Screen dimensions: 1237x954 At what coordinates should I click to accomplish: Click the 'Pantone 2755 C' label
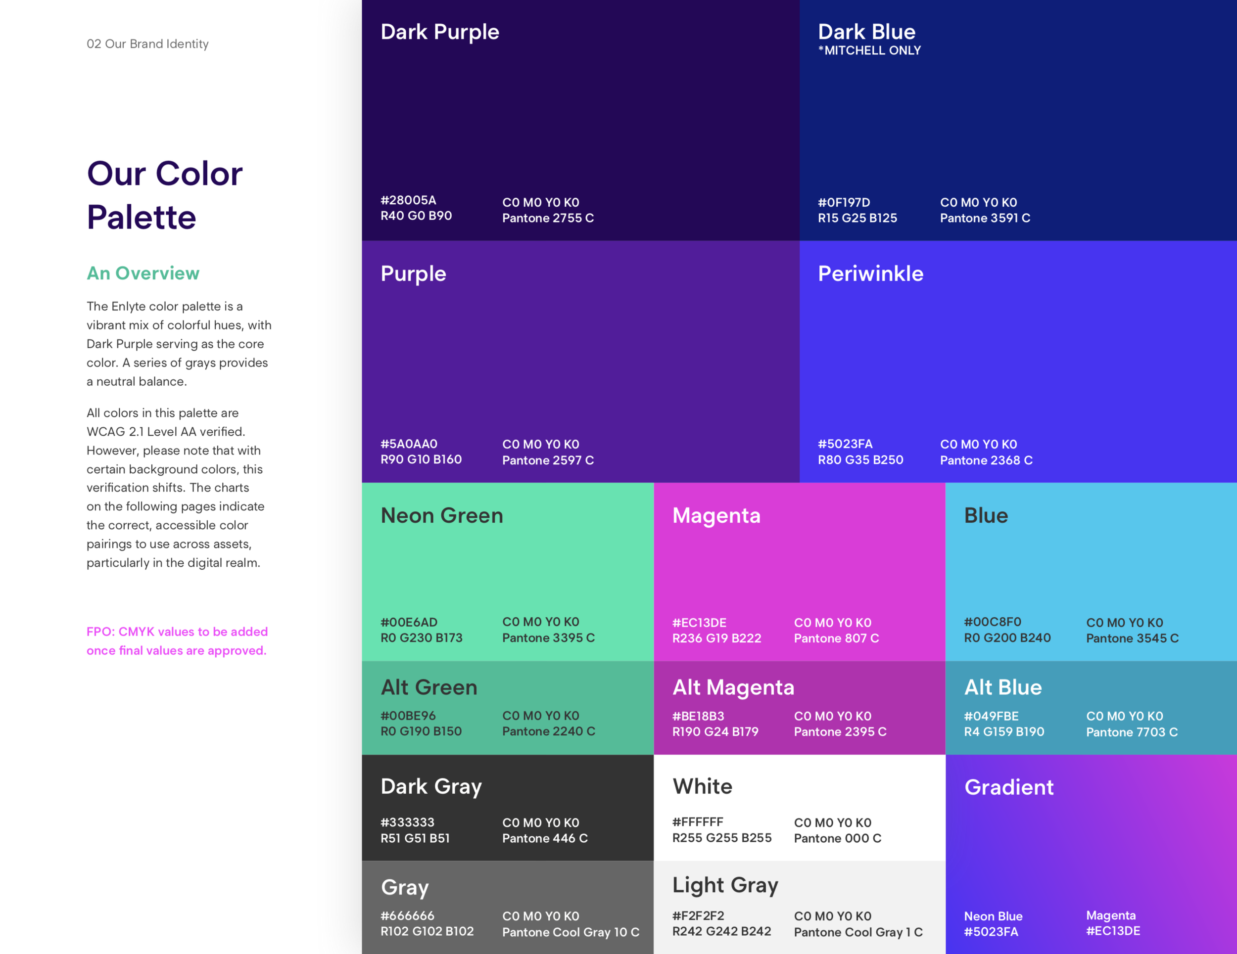(548, 218)
